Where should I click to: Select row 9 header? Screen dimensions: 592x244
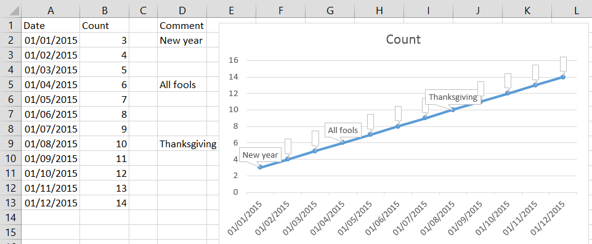[x=10, y=144]
